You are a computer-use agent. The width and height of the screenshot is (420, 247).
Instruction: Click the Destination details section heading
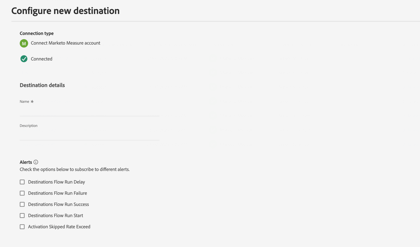point(42,85)
